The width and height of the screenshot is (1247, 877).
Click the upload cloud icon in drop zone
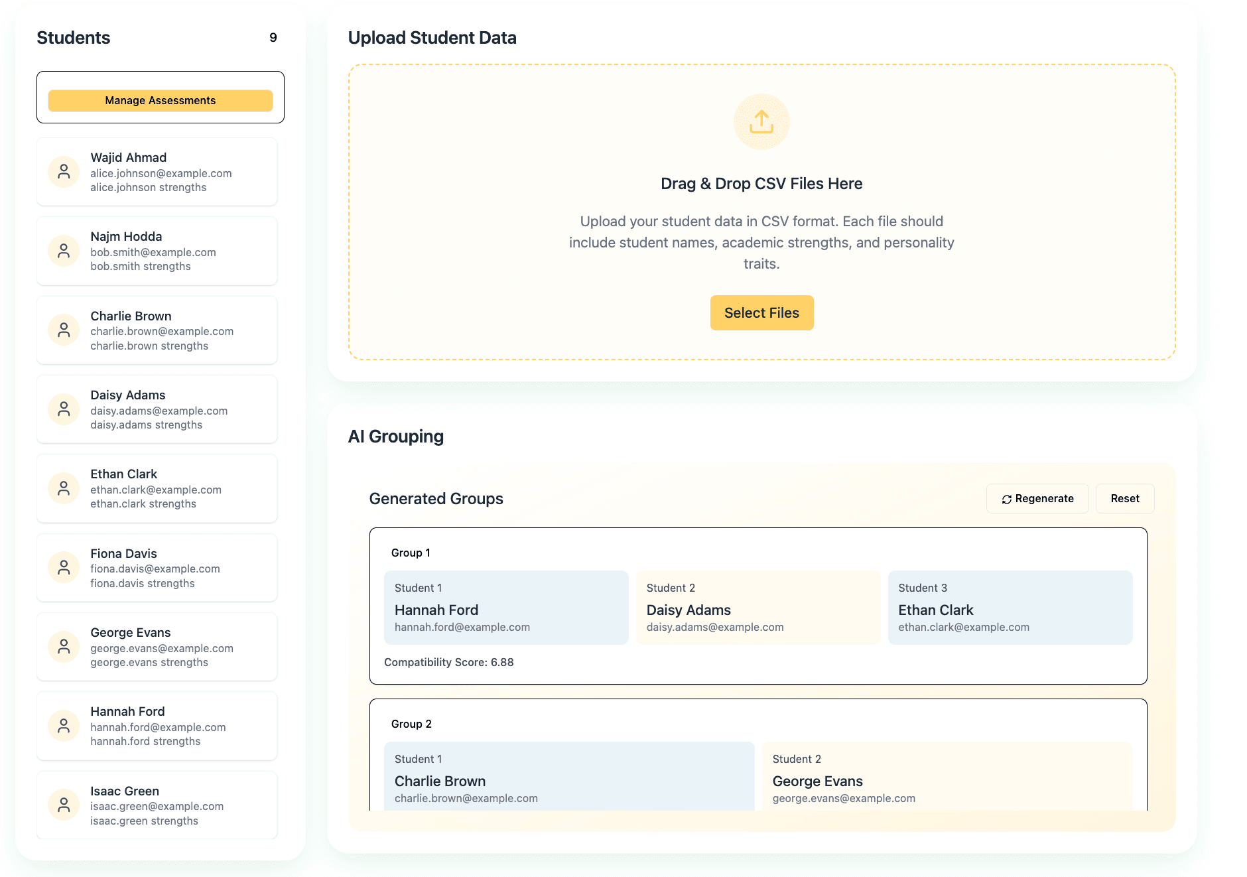761,121
